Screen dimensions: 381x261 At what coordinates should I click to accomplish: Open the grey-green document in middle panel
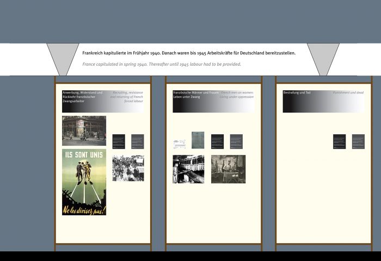click(198, 140)
